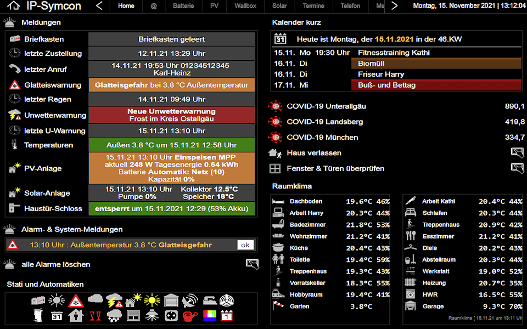
Task: Click the IP-Symcon home icon
Action: tap(14, 6)
